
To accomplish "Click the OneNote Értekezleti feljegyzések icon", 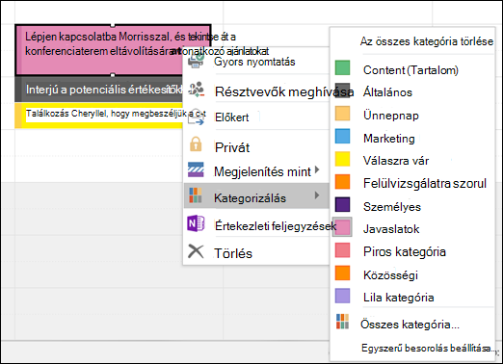I will pos(196,223).
